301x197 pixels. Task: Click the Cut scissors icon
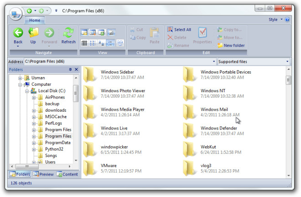click(132, 30)
